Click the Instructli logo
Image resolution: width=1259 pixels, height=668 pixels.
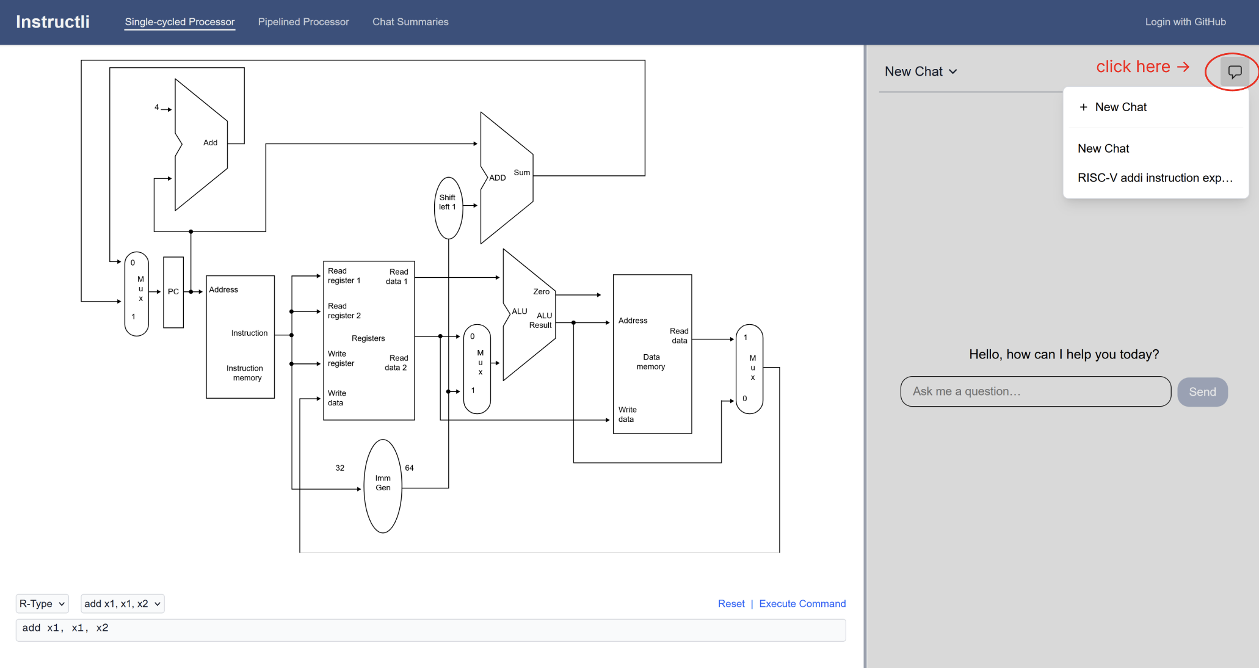click(53, 22)
